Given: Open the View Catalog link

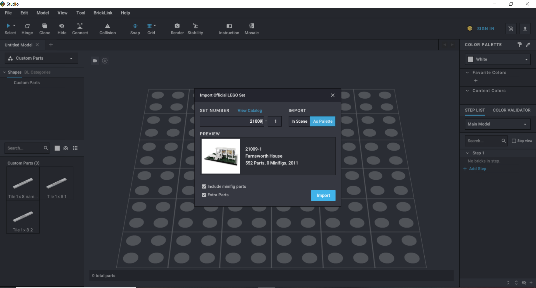Looking at the screenshot, I should coord(250,110).
